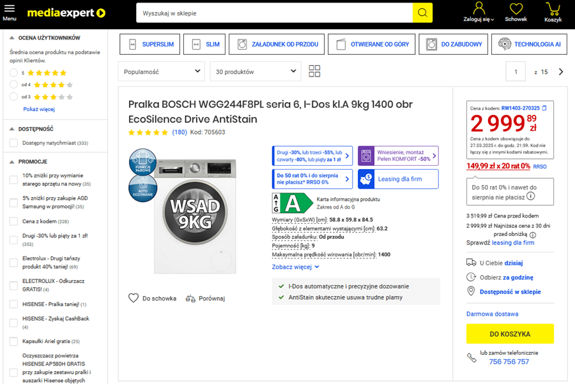The image size is (575, 384).
Task: Click the Wyszukaj w sklepie search field
Action: (273, 13)
